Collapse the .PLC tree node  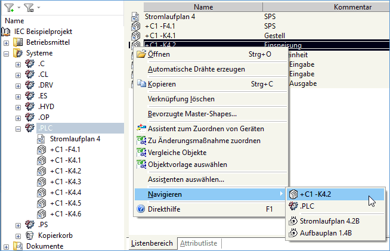(18, 128)
